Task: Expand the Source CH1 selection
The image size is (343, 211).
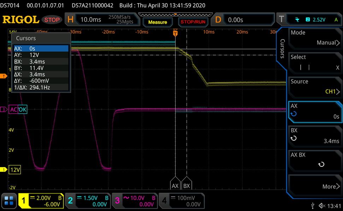Action: [x=314, y=87]
